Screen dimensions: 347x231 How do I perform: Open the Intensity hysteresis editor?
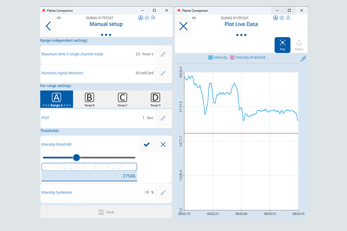163,192
